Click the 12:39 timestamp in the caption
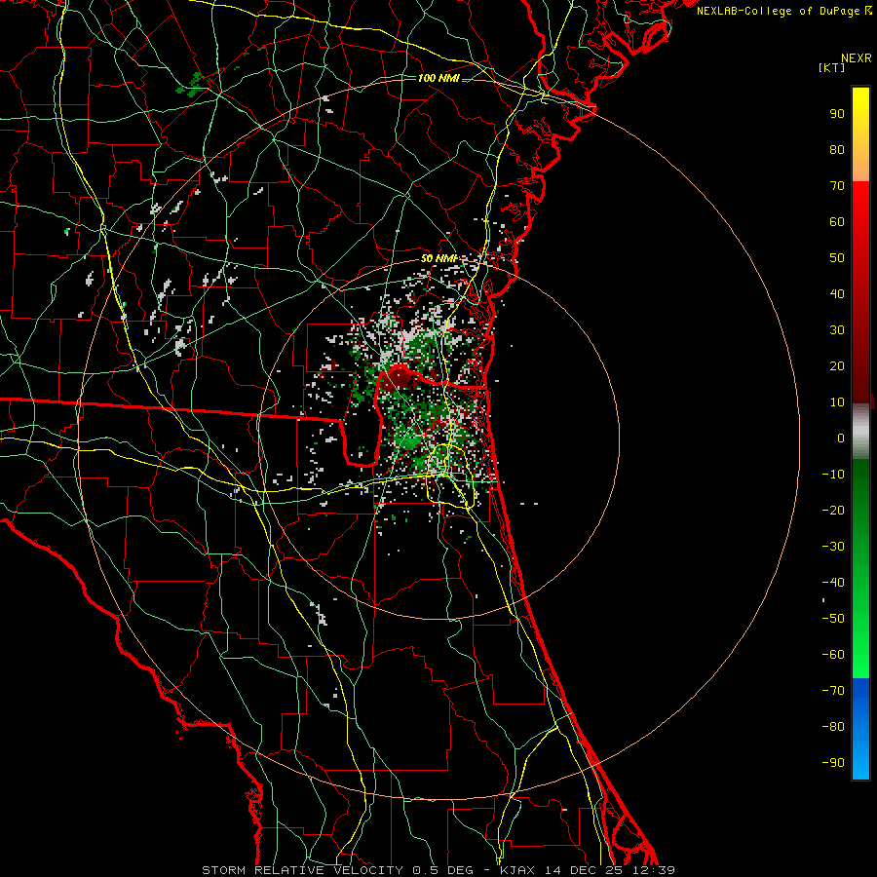The width and height of the screenshot is (877, 877). [x=653, y=870]
